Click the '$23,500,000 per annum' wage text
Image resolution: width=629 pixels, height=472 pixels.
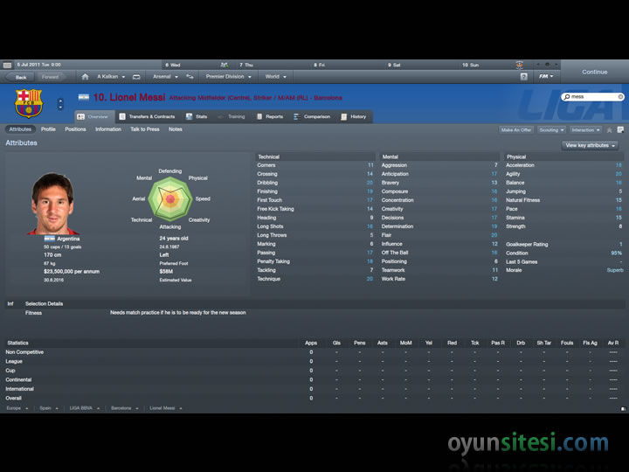[x=72, y=271]
